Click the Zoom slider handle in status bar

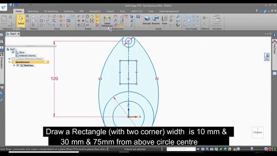point(252,149)
